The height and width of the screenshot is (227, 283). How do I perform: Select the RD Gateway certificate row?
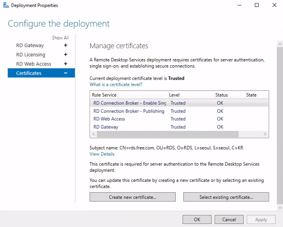click(179, 127)
